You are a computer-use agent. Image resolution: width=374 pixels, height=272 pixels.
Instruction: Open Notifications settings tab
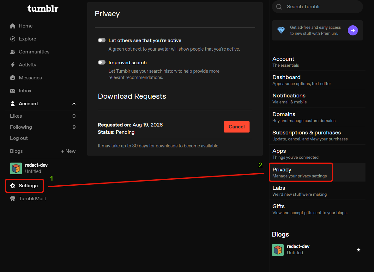pos(317,98)
